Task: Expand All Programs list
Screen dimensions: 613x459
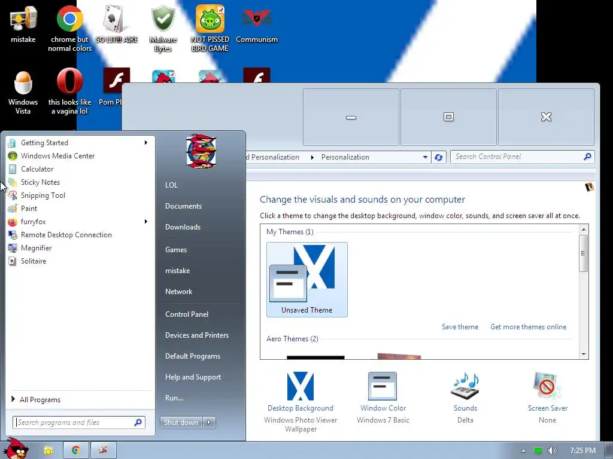Action: click(x=36, y=400)
